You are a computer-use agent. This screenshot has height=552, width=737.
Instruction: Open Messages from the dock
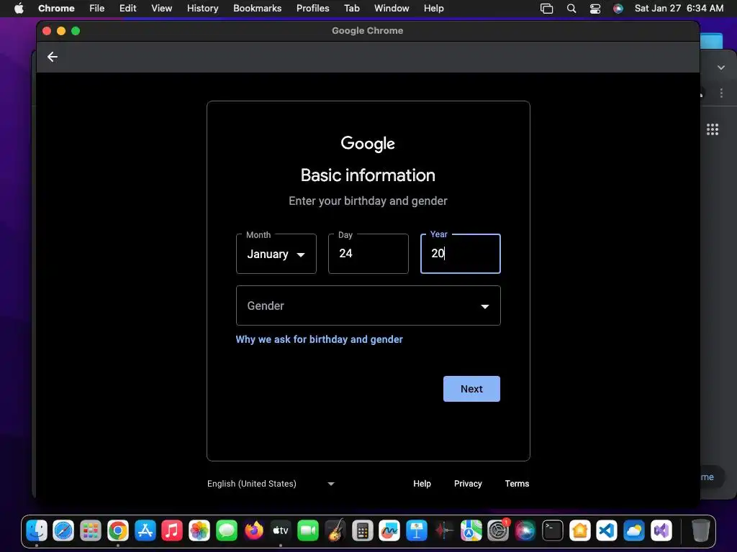227,531
